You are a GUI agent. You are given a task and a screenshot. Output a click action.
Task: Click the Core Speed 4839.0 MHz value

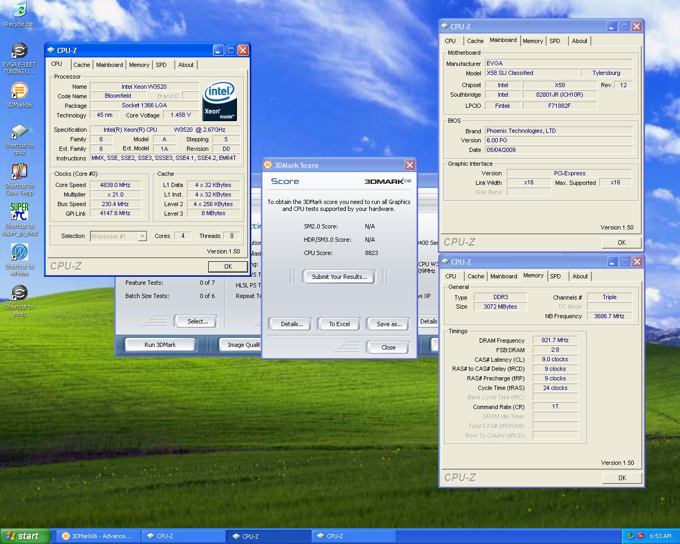coord(115,185)
